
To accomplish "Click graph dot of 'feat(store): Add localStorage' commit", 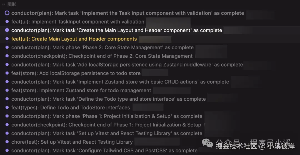I will pos(7,73).
